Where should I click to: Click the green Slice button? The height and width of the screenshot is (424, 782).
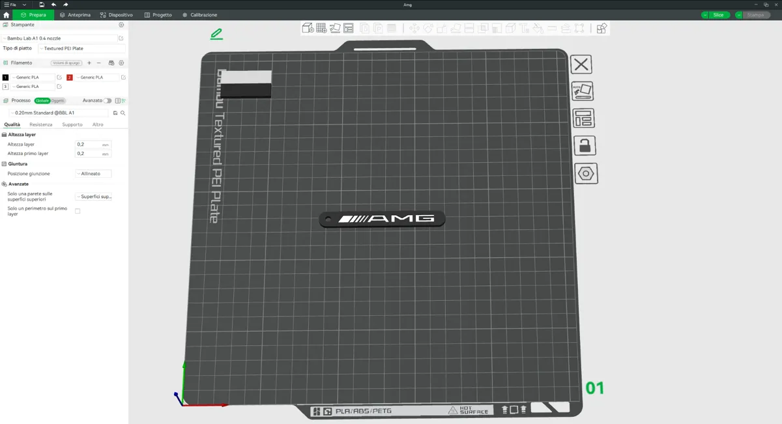(719, 15)
